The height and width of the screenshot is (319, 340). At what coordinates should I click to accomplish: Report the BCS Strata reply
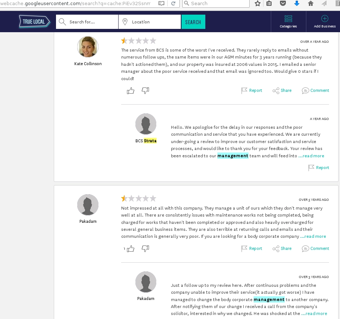[x=319, y=168]
